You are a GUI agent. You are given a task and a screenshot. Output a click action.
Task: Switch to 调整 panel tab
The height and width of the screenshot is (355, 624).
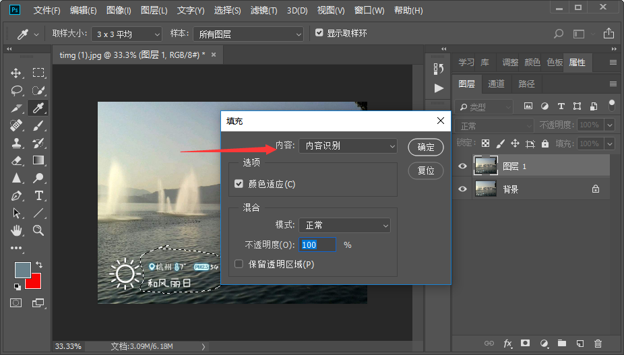(510, 63)
